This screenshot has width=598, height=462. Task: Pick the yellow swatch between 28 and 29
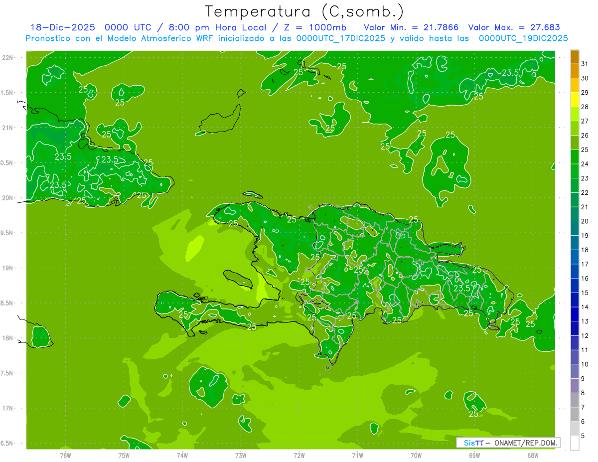pyautogui.click(x=575, y=100)
